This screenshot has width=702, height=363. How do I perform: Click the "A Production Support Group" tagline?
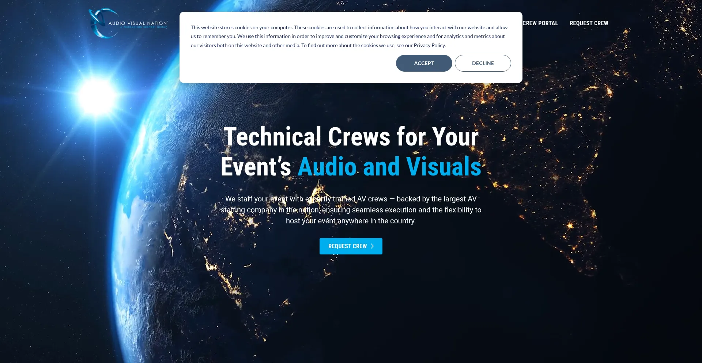(144, 27)
